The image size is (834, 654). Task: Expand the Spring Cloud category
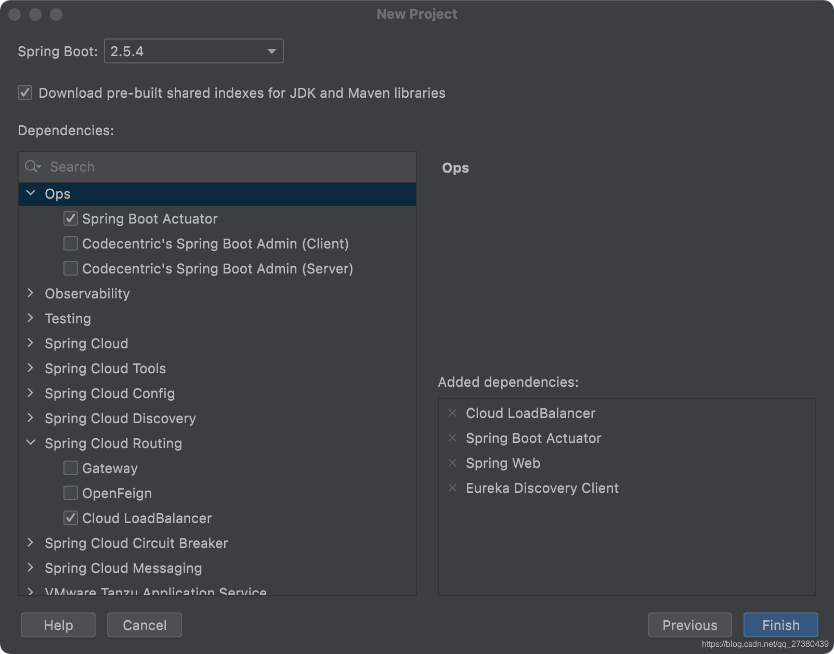coord(31,343)
